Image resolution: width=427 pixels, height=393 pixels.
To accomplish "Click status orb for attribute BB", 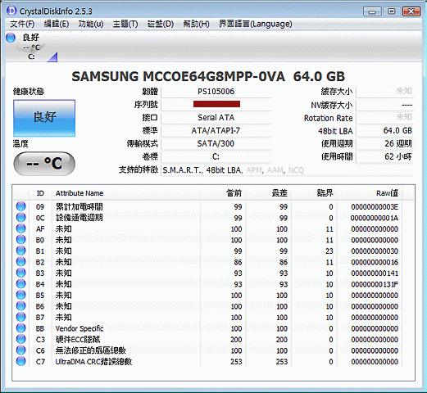I will tap(20, 328).
